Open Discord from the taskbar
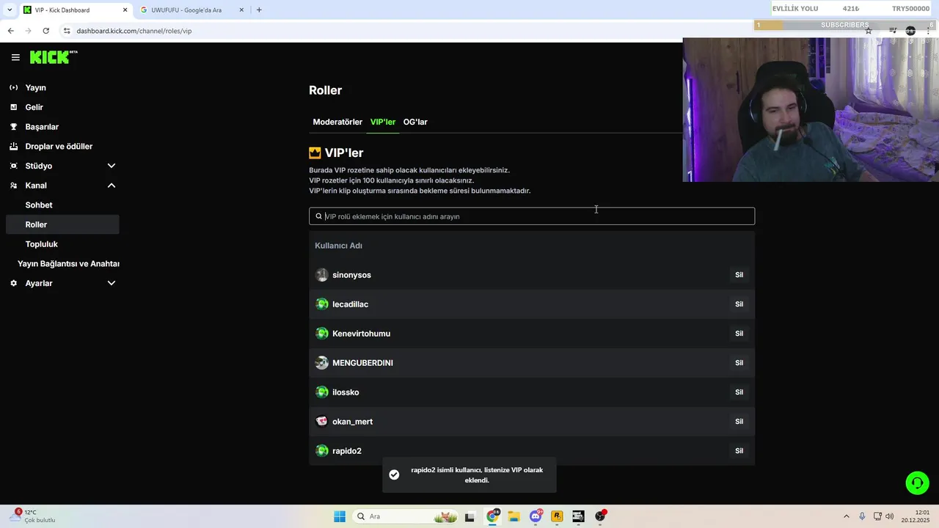Viewport: 939px width, 528px height. pos(536,516)
